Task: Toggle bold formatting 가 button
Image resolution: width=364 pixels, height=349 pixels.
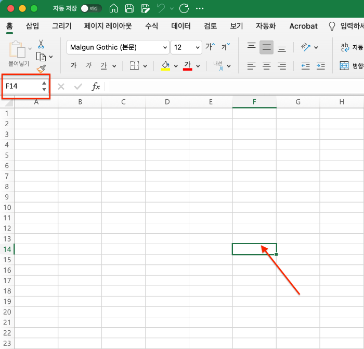Action: click(74, 65)
